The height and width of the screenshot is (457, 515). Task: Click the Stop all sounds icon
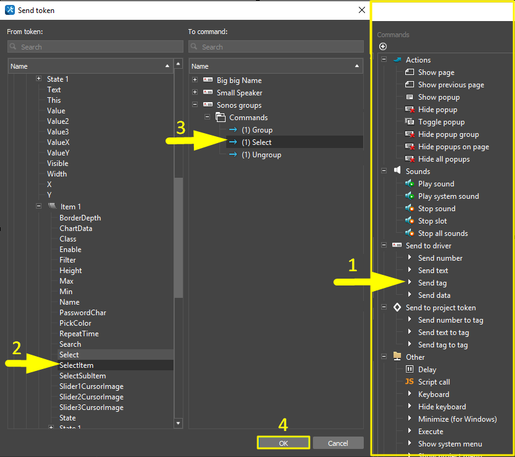(409, 233)
